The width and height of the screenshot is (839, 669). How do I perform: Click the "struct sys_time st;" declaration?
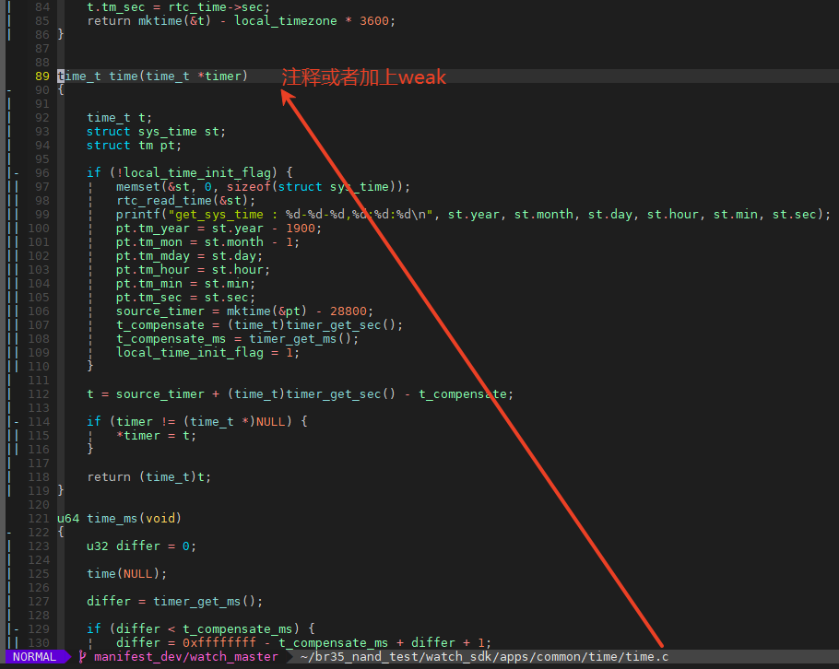156,132
